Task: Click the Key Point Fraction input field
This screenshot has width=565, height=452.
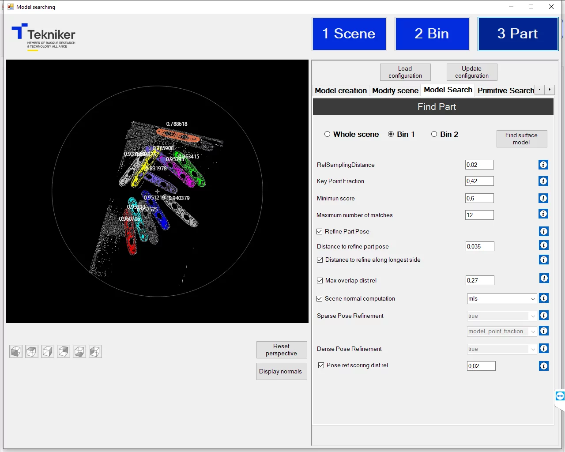Action: pyautogui.click(x=479, y=181)
